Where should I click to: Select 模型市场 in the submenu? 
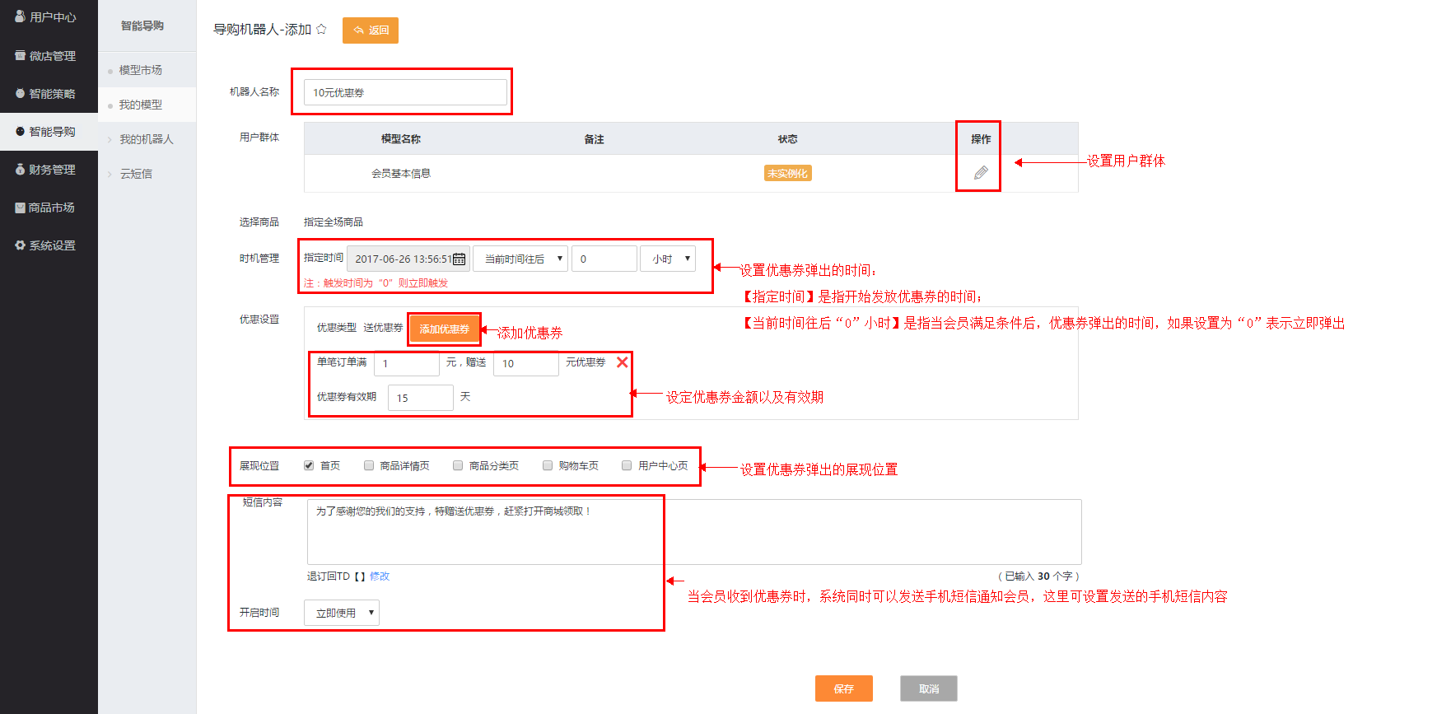tap(141, 70)
